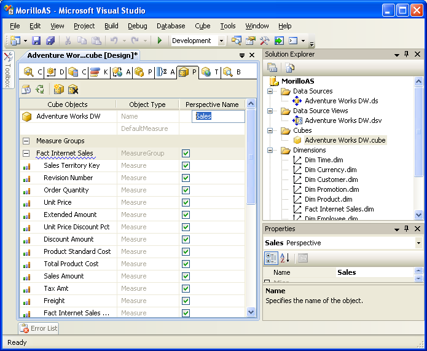
Task: Select Dim Customer.dim in Solution Explorer
Action: 331,179
